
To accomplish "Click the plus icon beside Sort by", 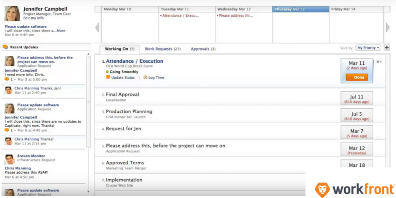I will pyautogui.click(x=387, y=48).
